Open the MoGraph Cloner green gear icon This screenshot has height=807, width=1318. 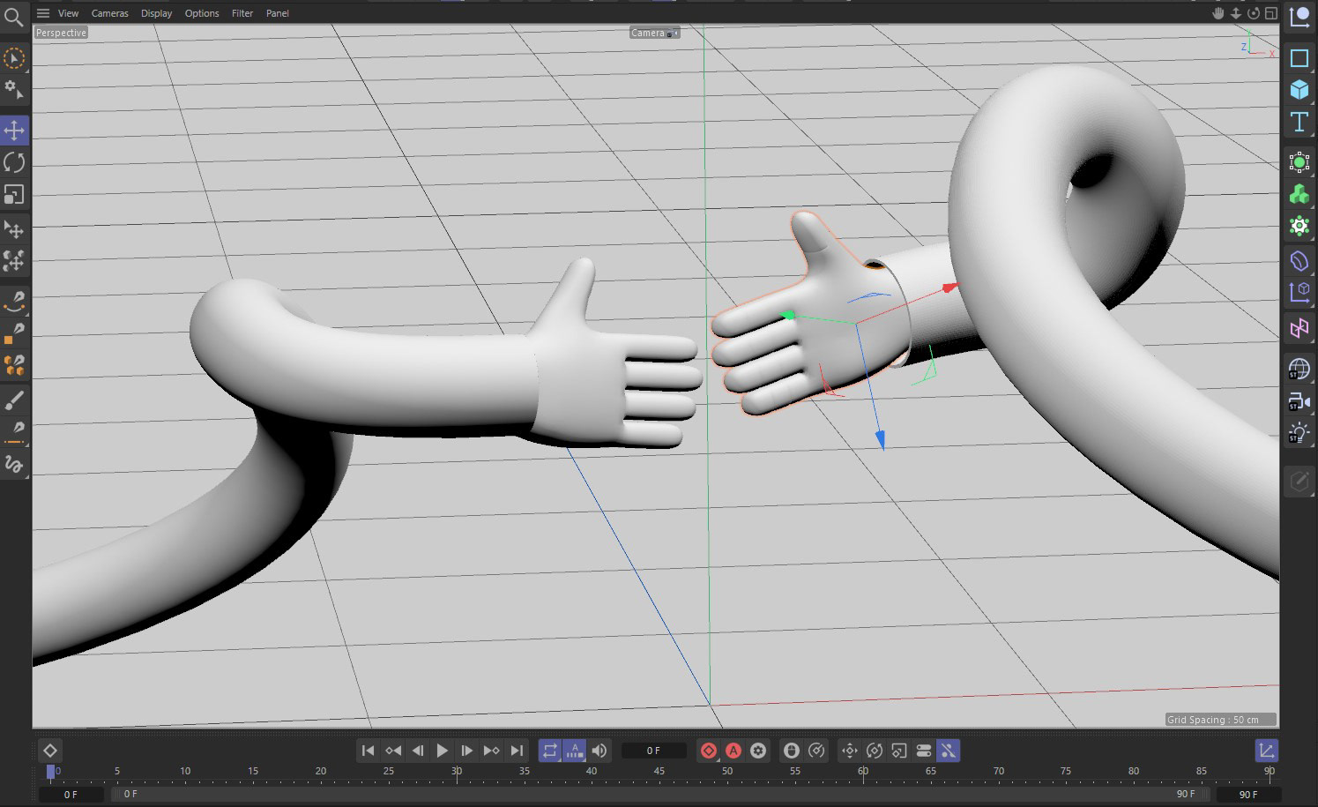pos(1299,226)
